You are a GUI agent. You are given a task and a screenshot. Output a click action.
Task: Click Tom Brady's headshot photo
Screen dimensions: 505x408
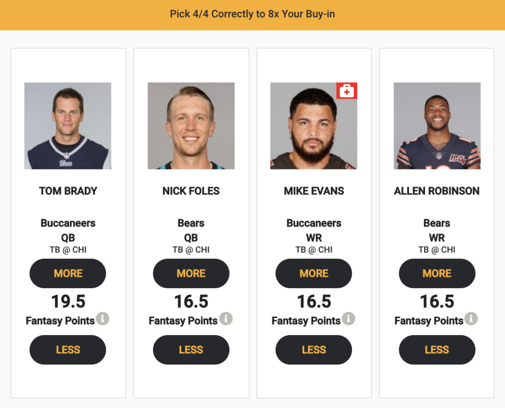tap(68, 126)
